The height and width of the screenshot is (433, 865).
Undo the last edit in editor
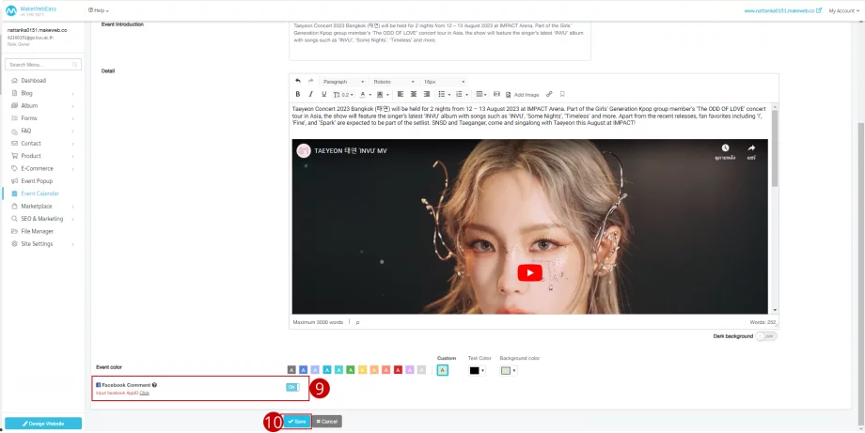click(x=298, y=81)
